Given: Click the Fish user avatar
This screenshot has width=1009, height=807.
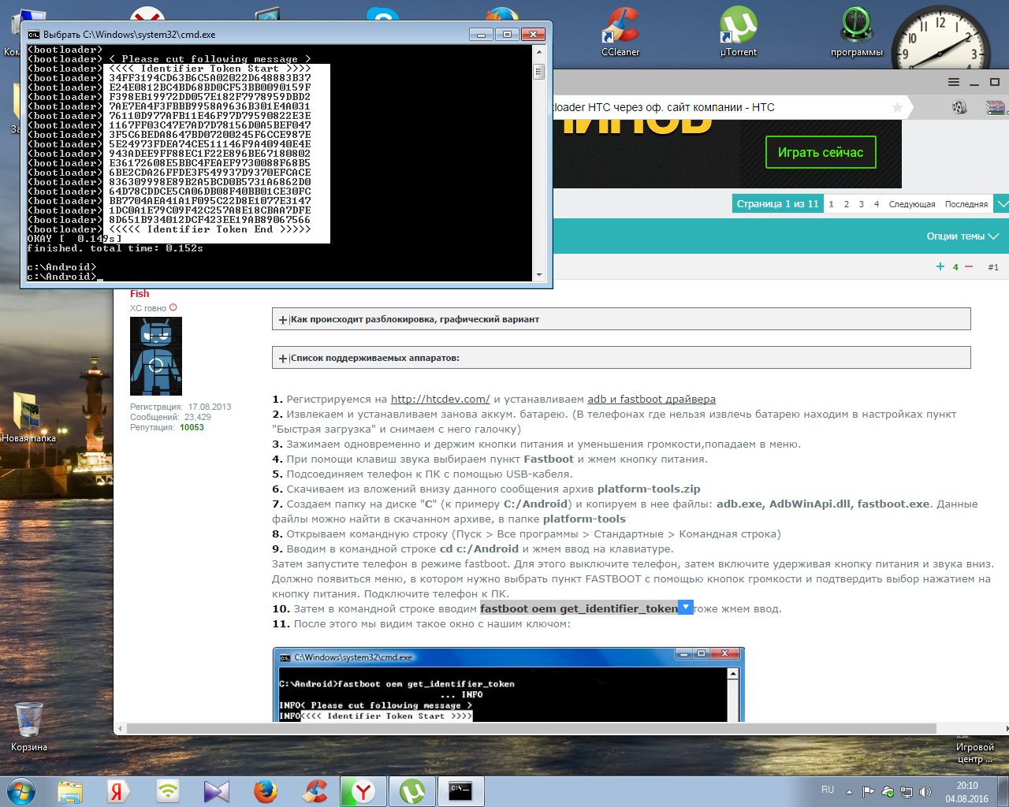Looking at the screenshot, I should click(x=156, y=356).
